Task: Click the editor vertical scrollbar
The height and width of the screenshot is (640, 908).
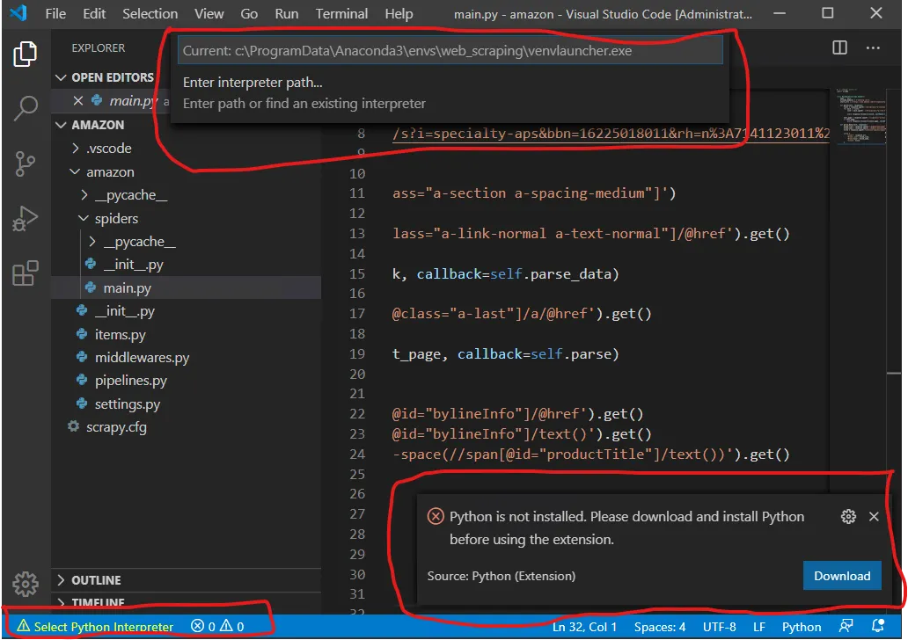Action: pos(894,347)
